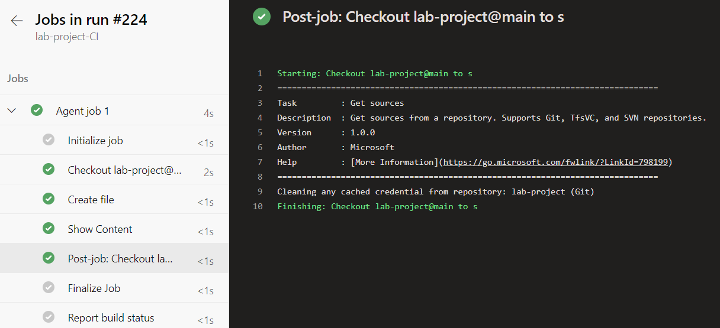Click the grey status icon beside Finalize Job
Screen dimensions: 720x328
[x=49, y=288]
